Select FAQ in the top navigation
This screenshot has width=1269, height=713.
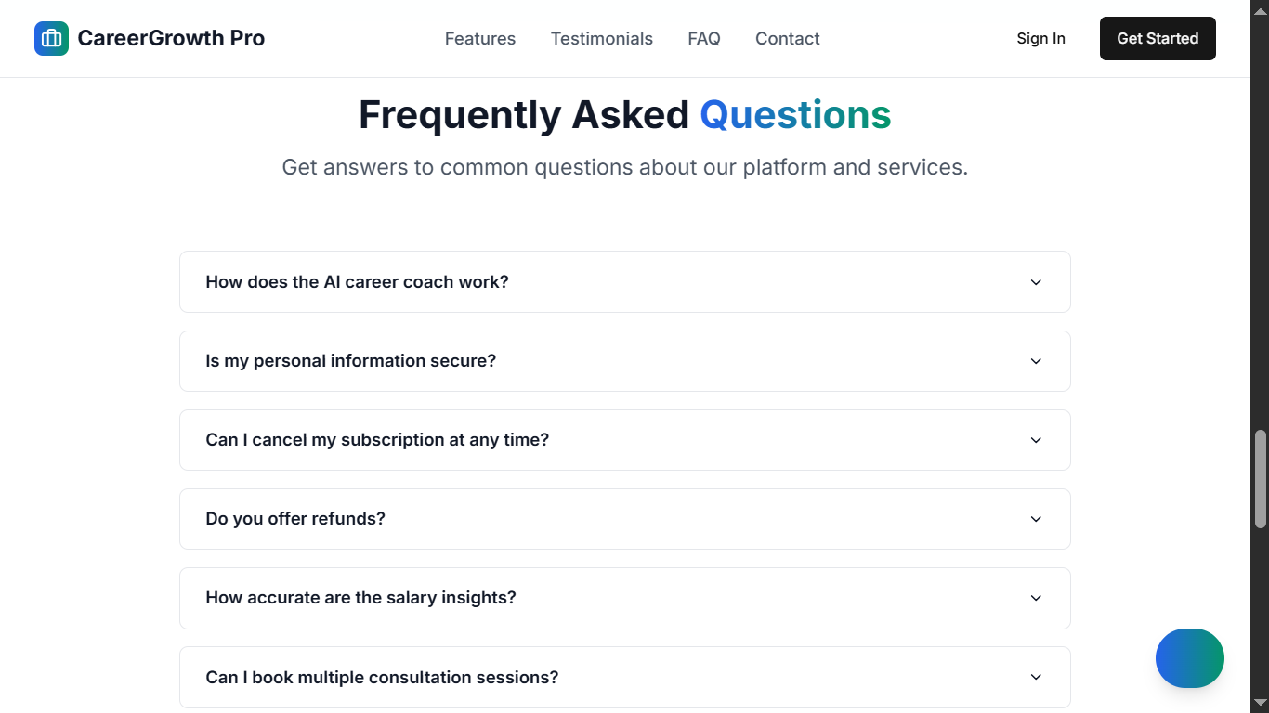[x=704, y=39]
